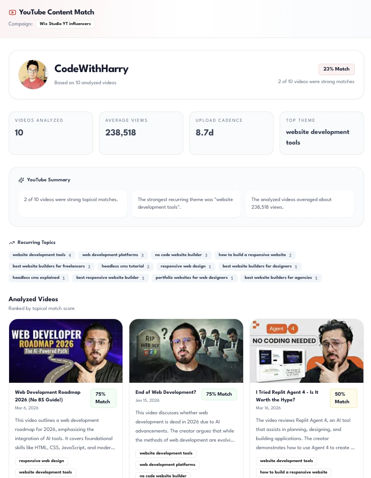This screenshot has height=478, width=371.
Task: Open the RIP Web Dev video thumbnail
Action: 186,351
